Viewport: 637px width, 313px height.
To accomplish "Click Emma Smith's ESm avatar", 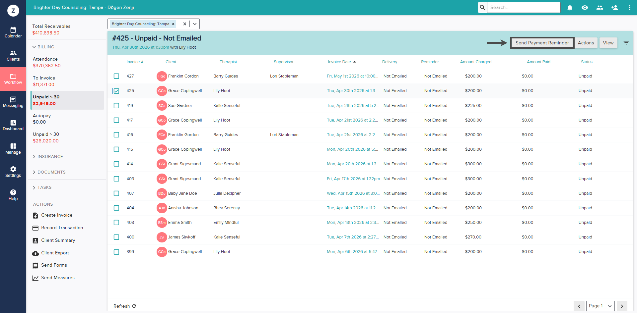I will [x=162, y=223].
